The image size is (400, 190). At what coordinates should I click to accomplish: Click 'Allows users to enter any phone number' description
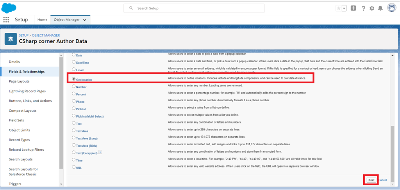219,100
